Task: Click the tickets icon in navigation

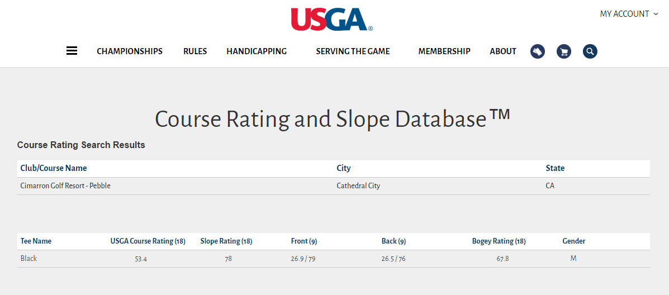Action: (x=538, y=51)
